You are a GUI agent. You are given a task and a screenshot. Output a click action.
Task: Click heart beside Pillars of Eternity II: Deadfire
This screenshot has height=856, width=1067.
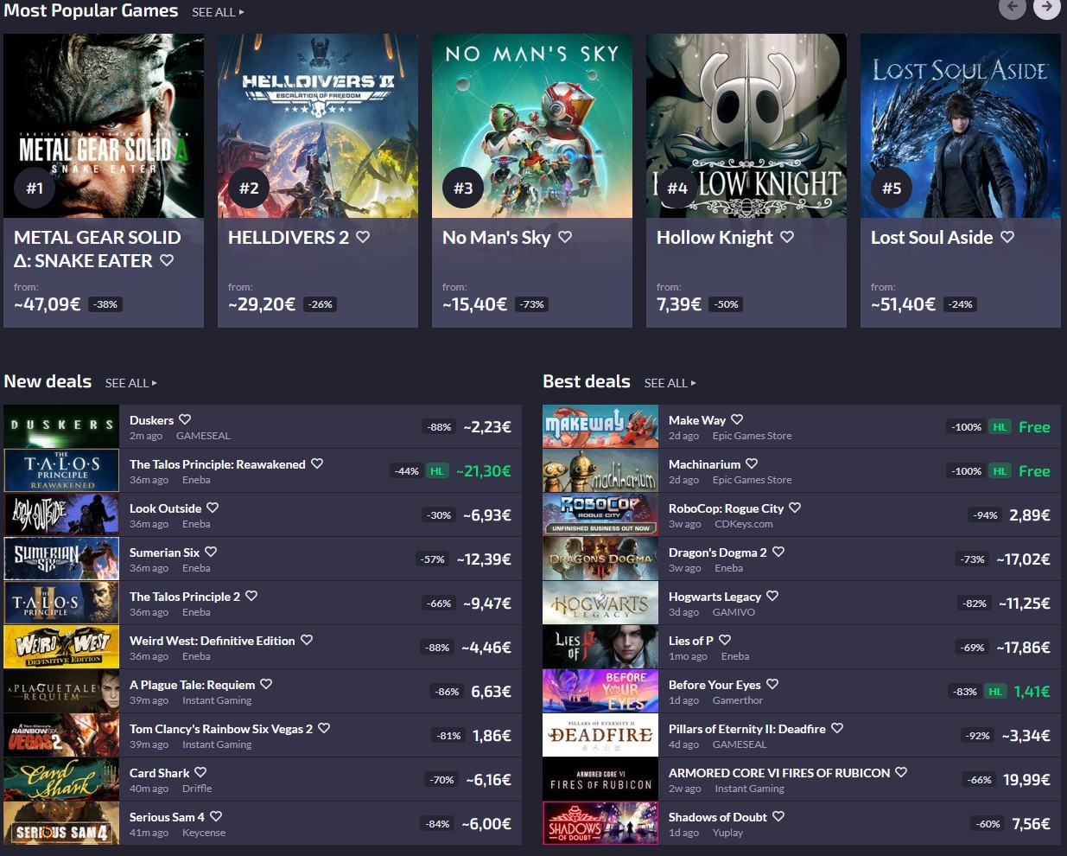click(x=837, y=728)
